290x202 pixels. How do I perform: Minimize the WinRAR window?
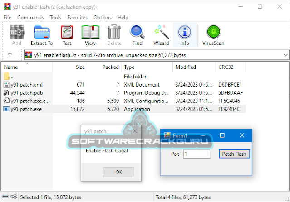pos(241,6)
